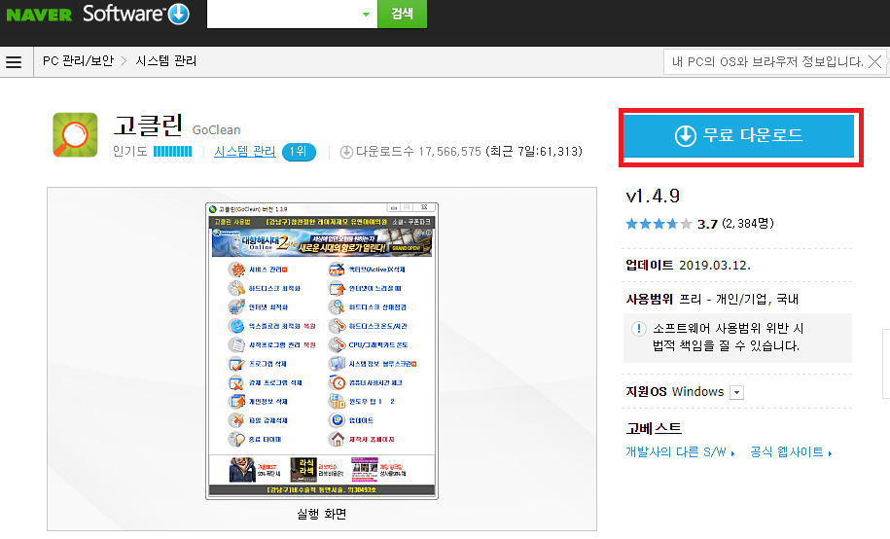Expand the search box dropdown arrow

366,15
